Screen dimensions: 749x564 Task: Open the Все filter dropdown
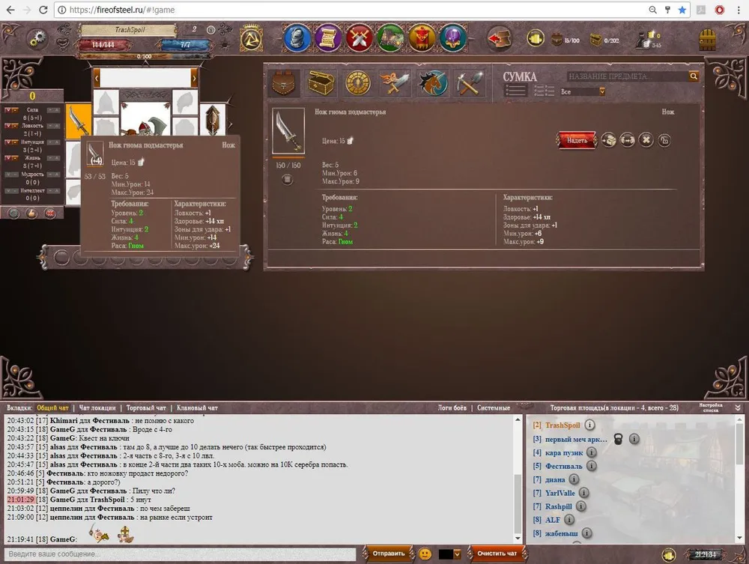pos(582,91)
